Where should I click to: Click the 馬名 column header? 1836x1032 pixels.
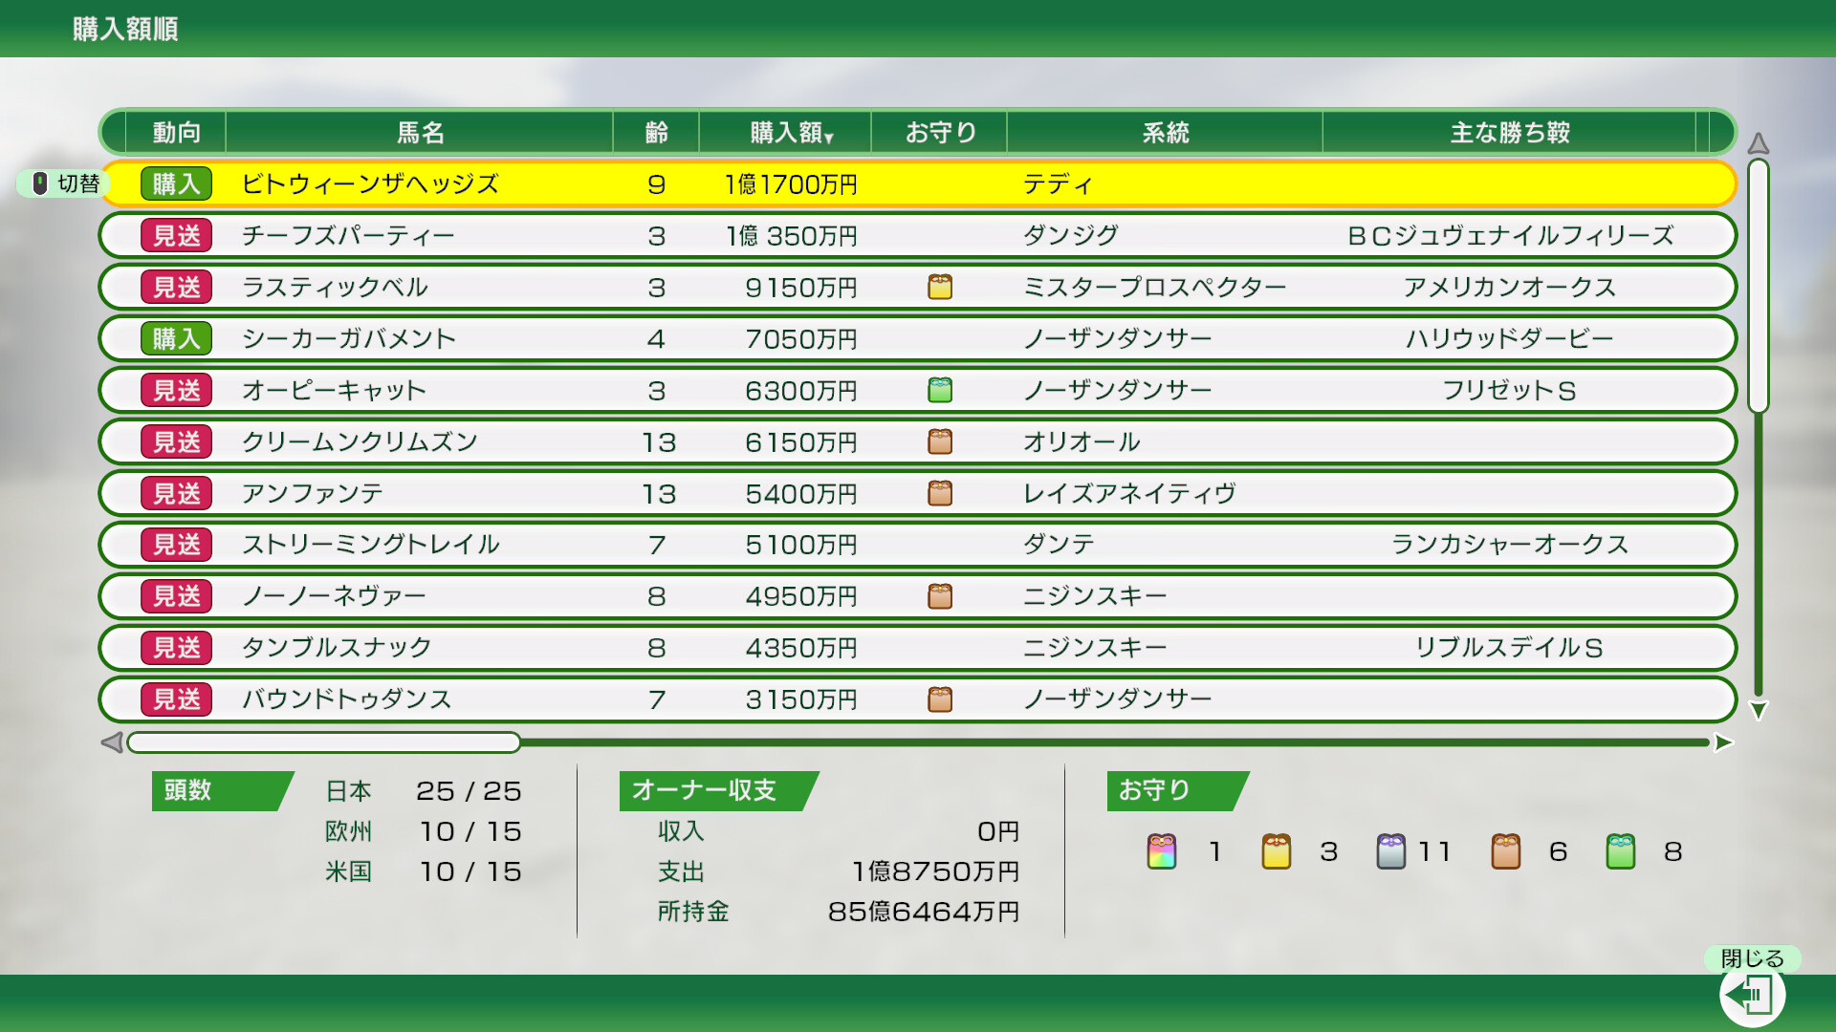pyautogui.click(x=420, y=132)
